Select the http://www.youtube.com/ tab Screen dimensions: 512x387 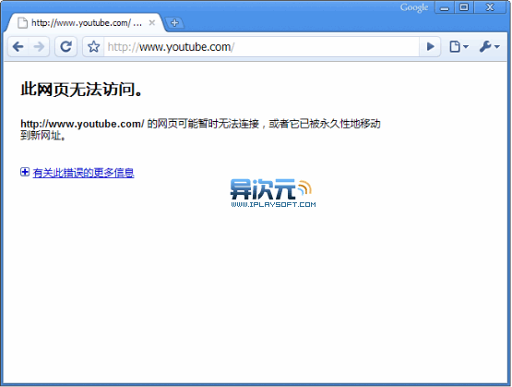tap(86, 22)
